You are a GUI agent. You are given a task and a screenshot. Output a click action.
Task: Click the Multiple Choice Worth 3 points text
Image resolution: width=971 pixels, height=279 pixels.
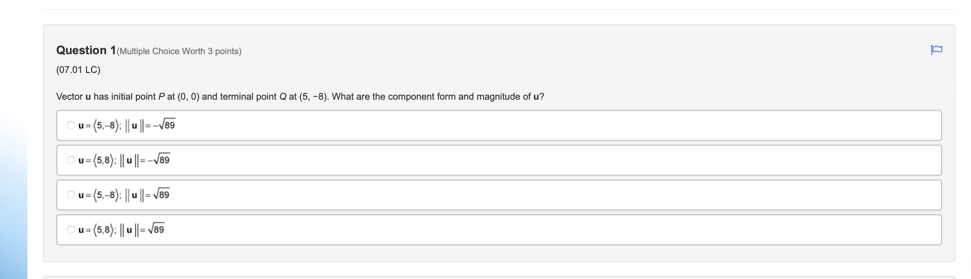[x=179, y=51]
